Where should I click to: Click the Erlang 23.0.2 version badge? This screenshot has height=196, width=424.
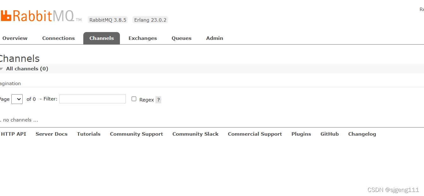coord(150,20)
